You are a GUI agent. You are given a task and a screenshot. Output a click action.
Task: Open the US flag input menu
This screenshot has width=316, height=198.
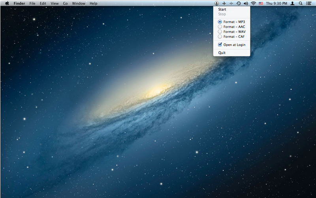261,3
